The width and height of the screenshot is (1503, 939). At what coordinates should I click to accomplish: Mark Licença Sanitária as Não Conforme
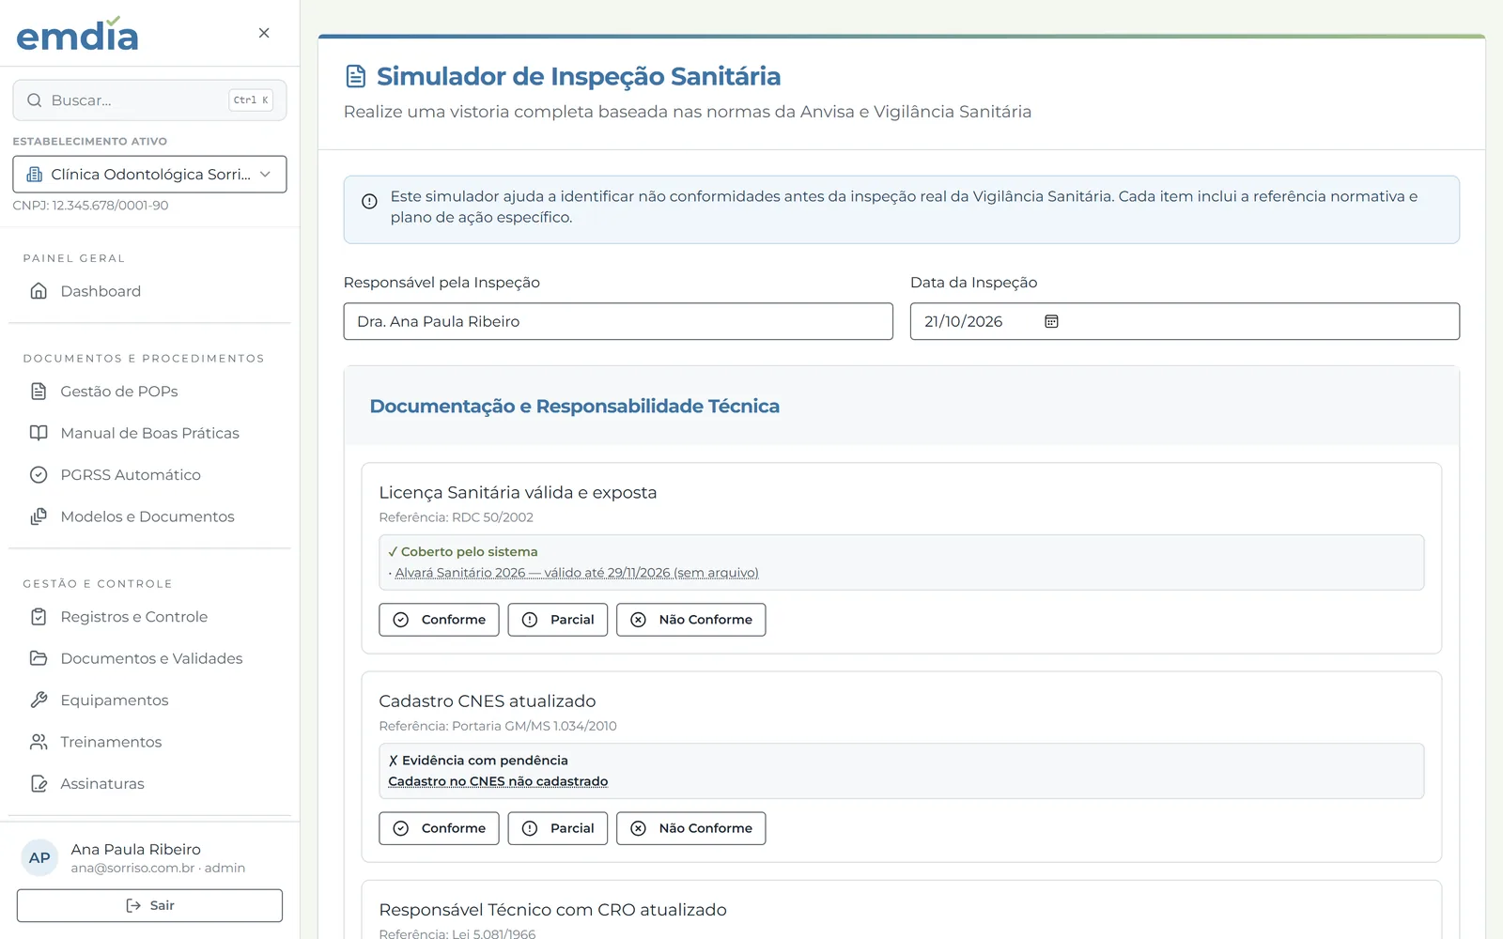point(691,620)
